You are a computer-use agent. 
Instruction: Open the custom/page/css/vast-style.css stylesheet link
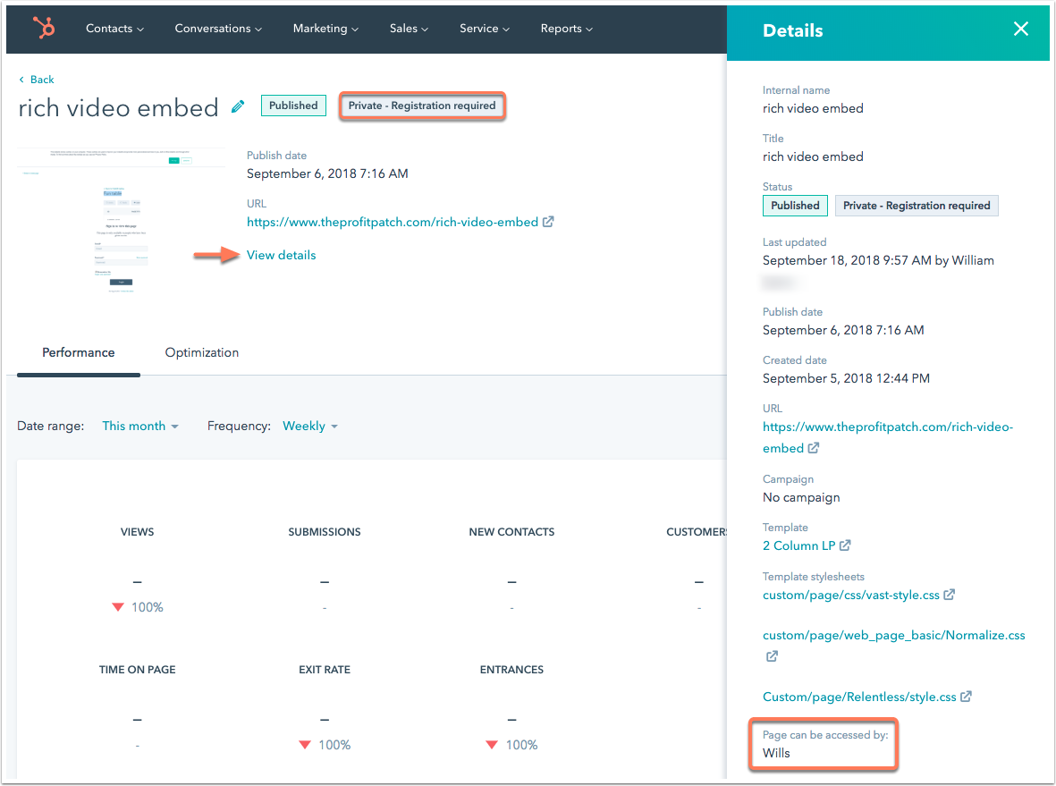click(x=850, y=595)
